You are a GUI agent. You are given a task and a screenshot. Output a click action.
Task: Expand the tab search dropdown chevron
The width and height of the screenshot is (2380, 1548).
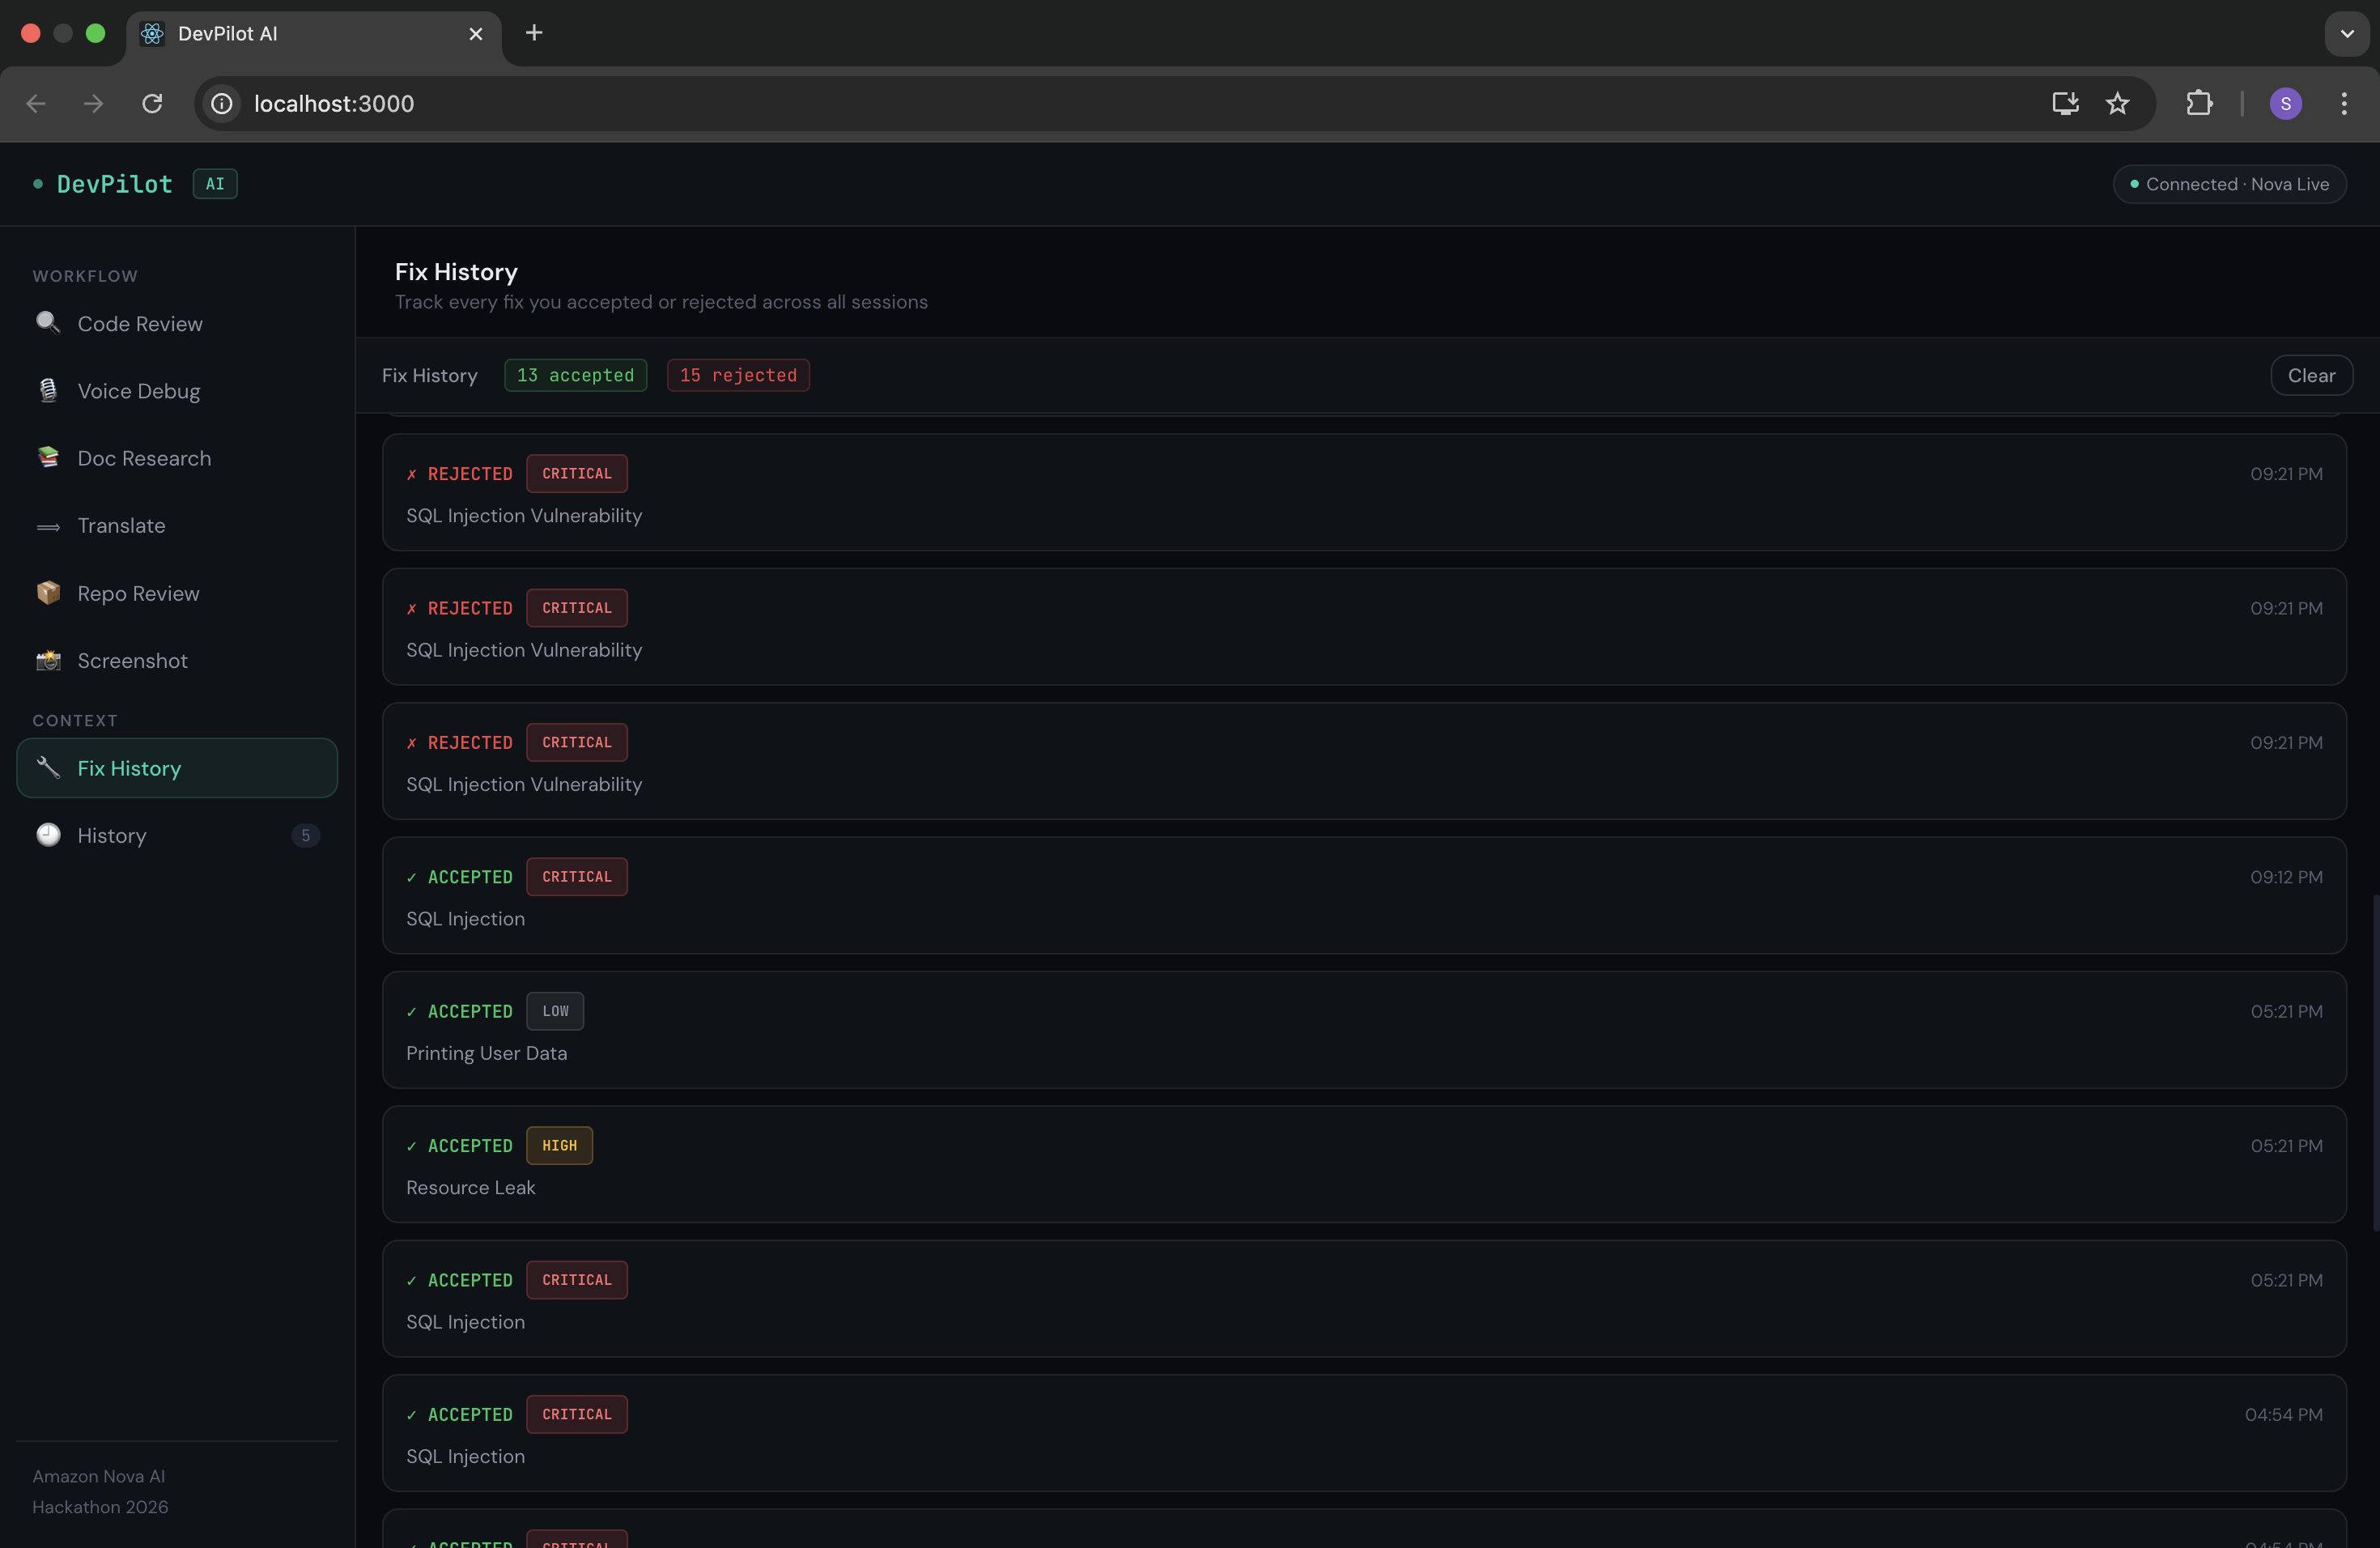click(2347, 34)
